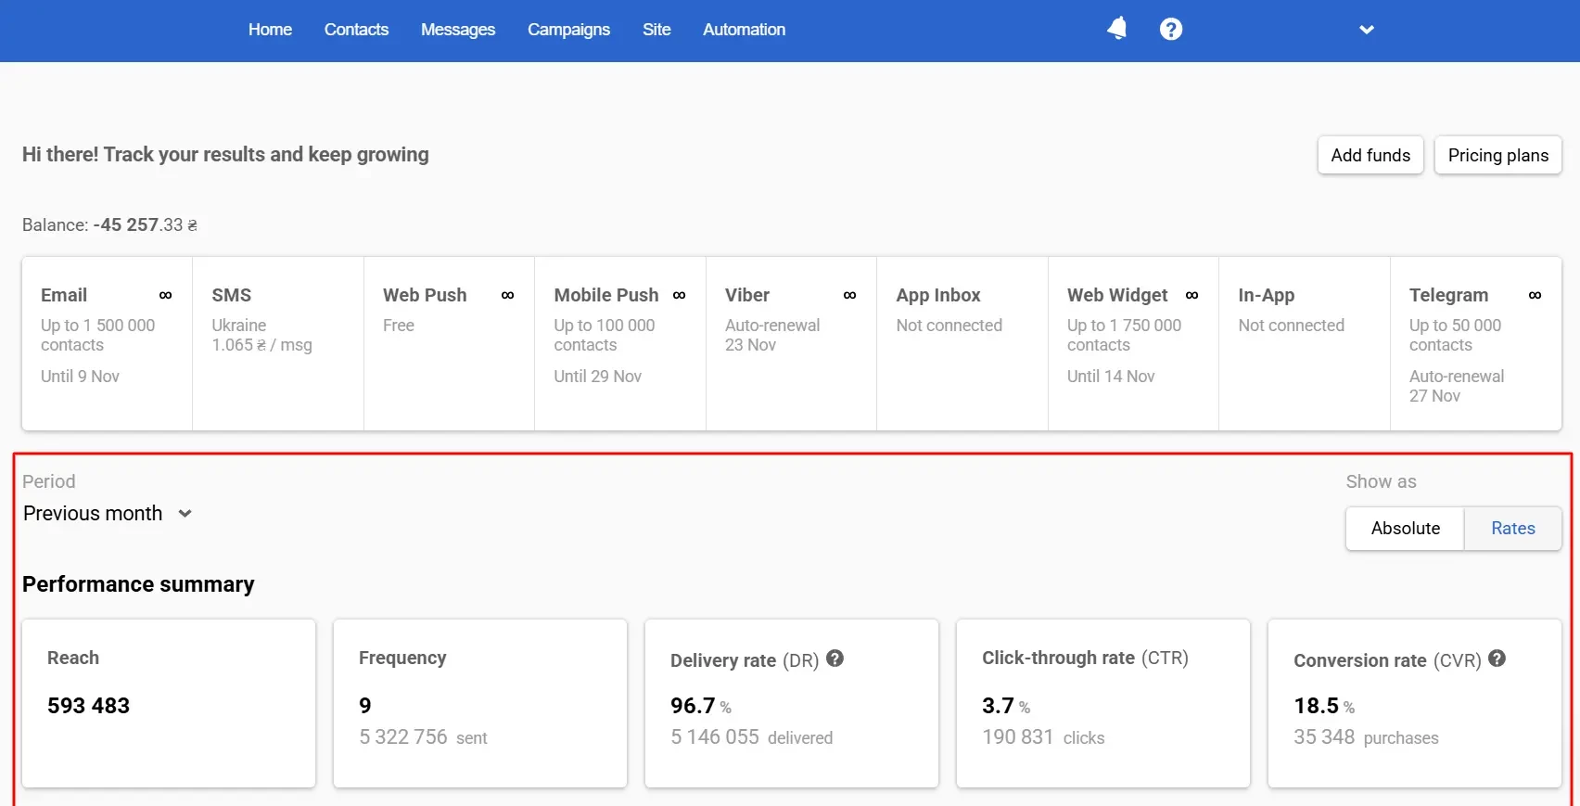Switch display to Rates

pos(1512,528)
